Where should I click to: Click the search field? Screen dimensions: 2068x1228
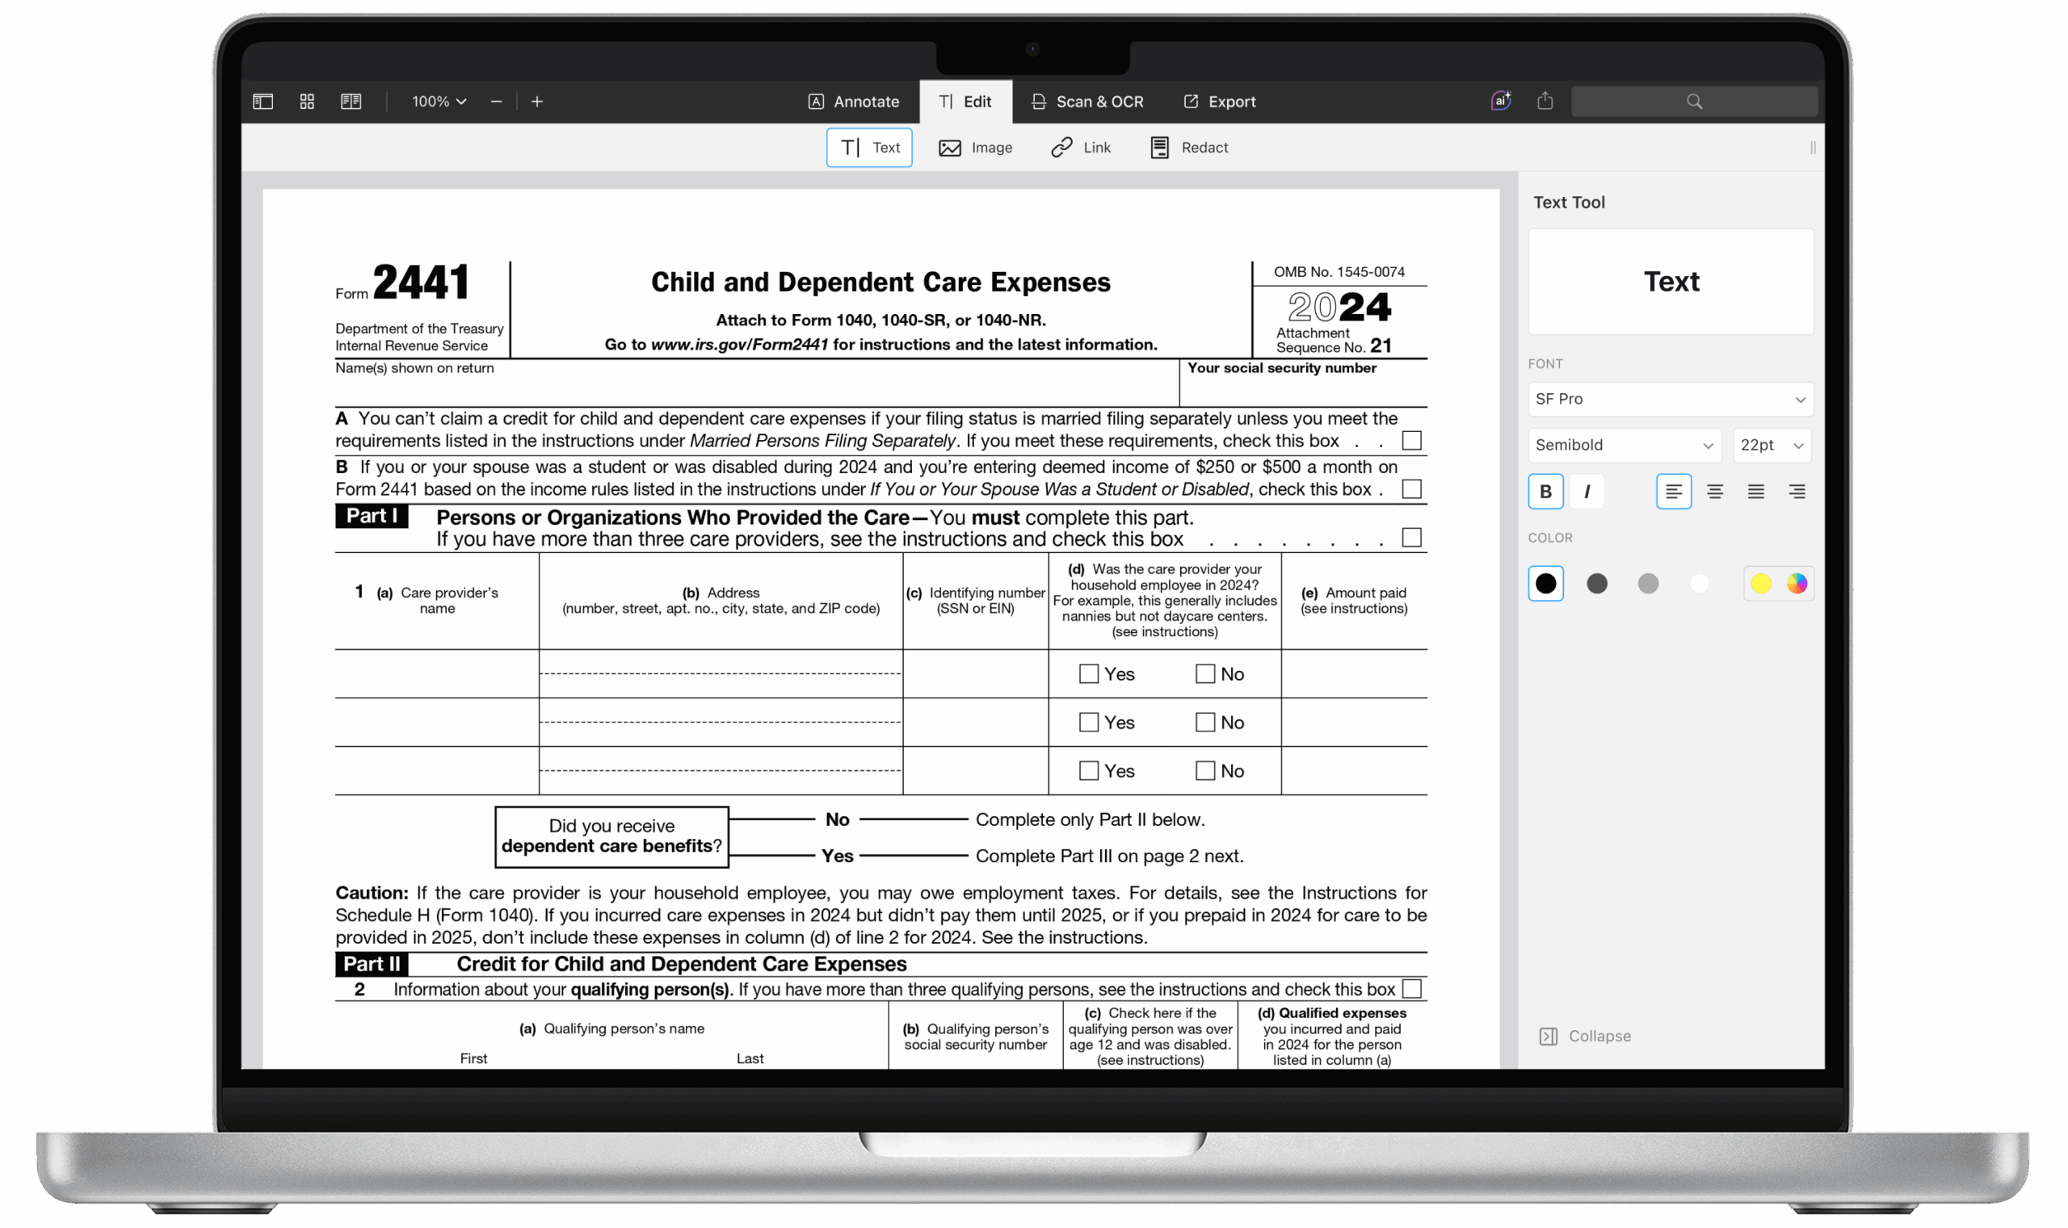pyautogui.click(x=1694, y=100)
